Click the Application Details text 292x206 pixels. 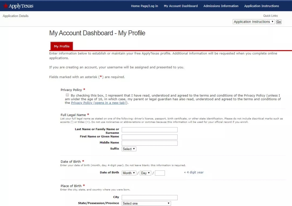click(16, 16)
